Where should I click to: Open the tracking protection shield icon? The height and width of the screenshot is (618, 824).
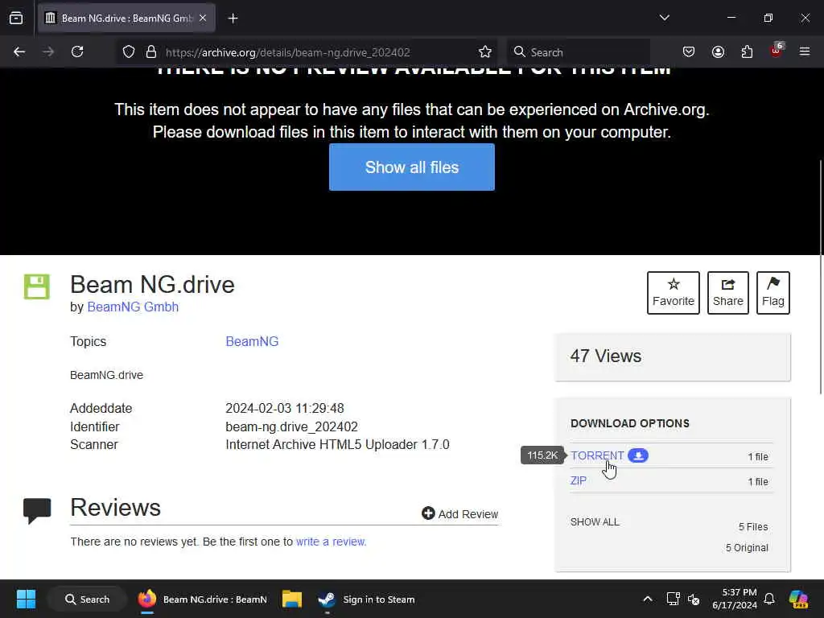[129, 51]
